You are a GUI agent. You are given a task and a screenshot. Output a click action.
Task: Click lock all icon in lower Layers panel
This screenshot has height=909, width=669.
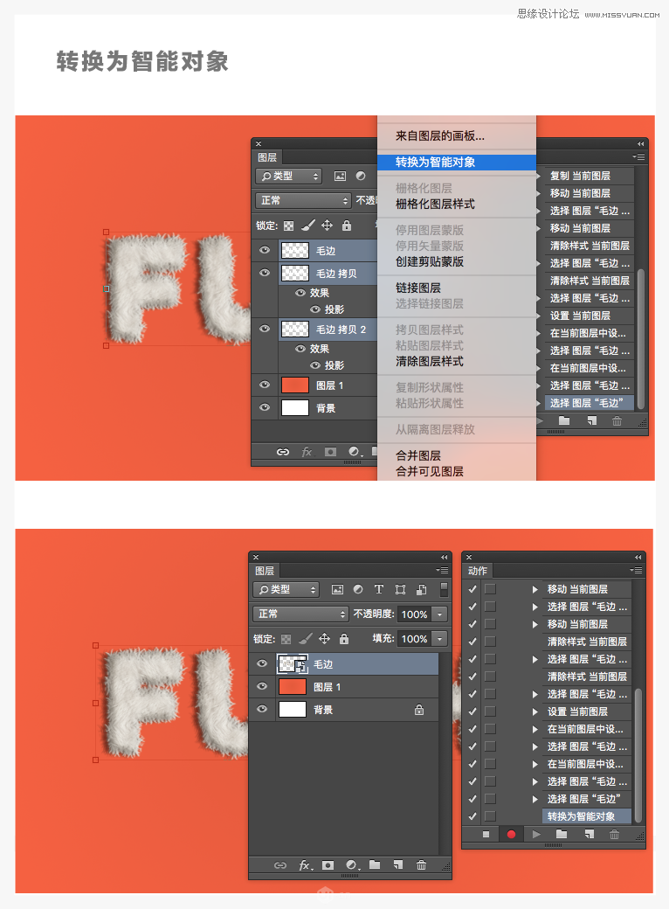[344, 638]
